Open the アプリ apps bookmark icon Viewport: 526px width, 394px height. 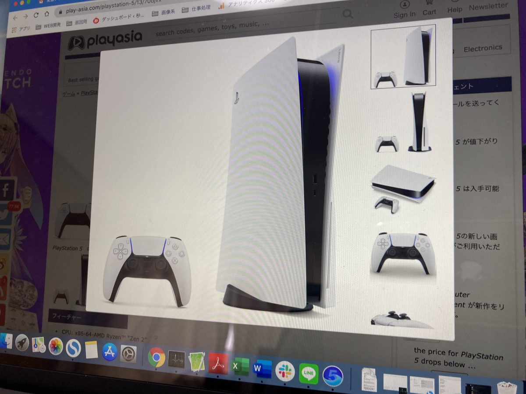[x=21, y=28]
